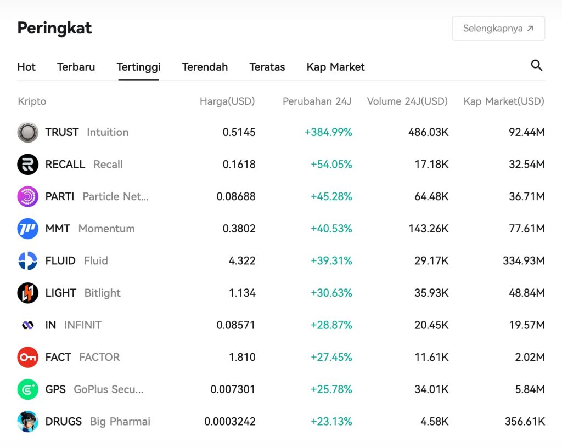This screenshot has width=562, height=448.
Task: Click the Teratas tab label
Action: pos(267,66)
